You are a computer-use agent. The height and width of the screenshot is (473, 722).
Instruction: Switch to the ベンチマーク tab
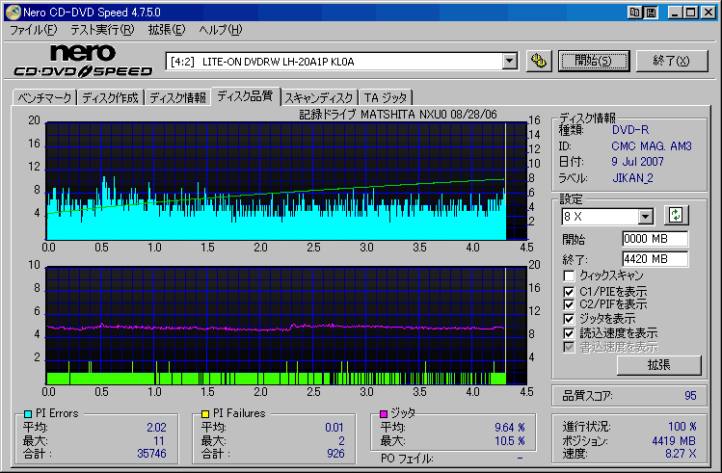tap(44, 98)
